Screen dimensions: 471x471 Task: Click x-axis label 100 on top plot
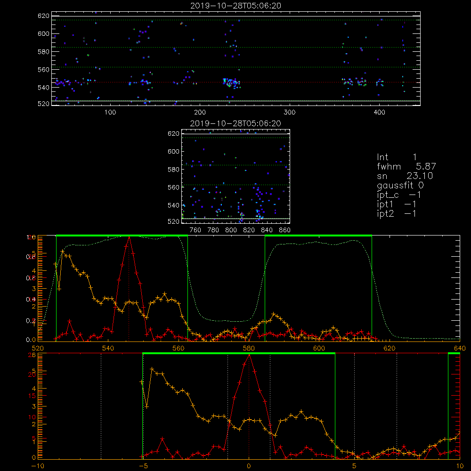pos(110,113)
